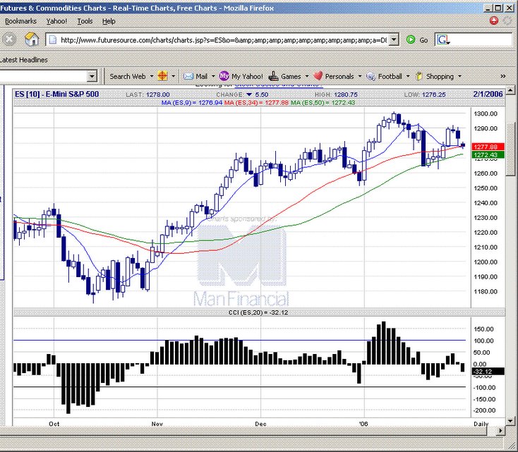Click the red 1277.88 price tag

(x=488, y=147)
